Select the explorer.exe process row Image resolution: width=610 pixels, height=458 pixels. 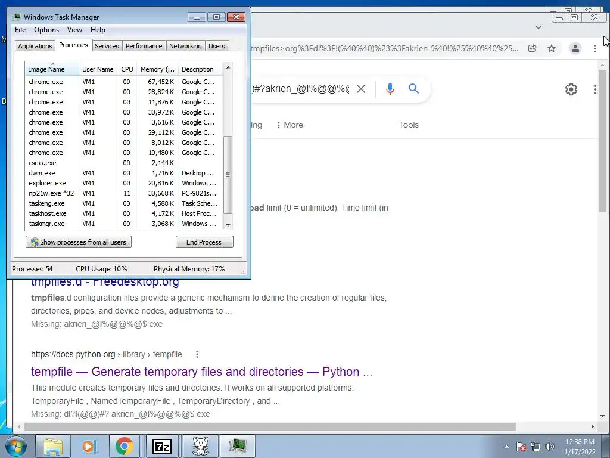[x=124, y=183]
